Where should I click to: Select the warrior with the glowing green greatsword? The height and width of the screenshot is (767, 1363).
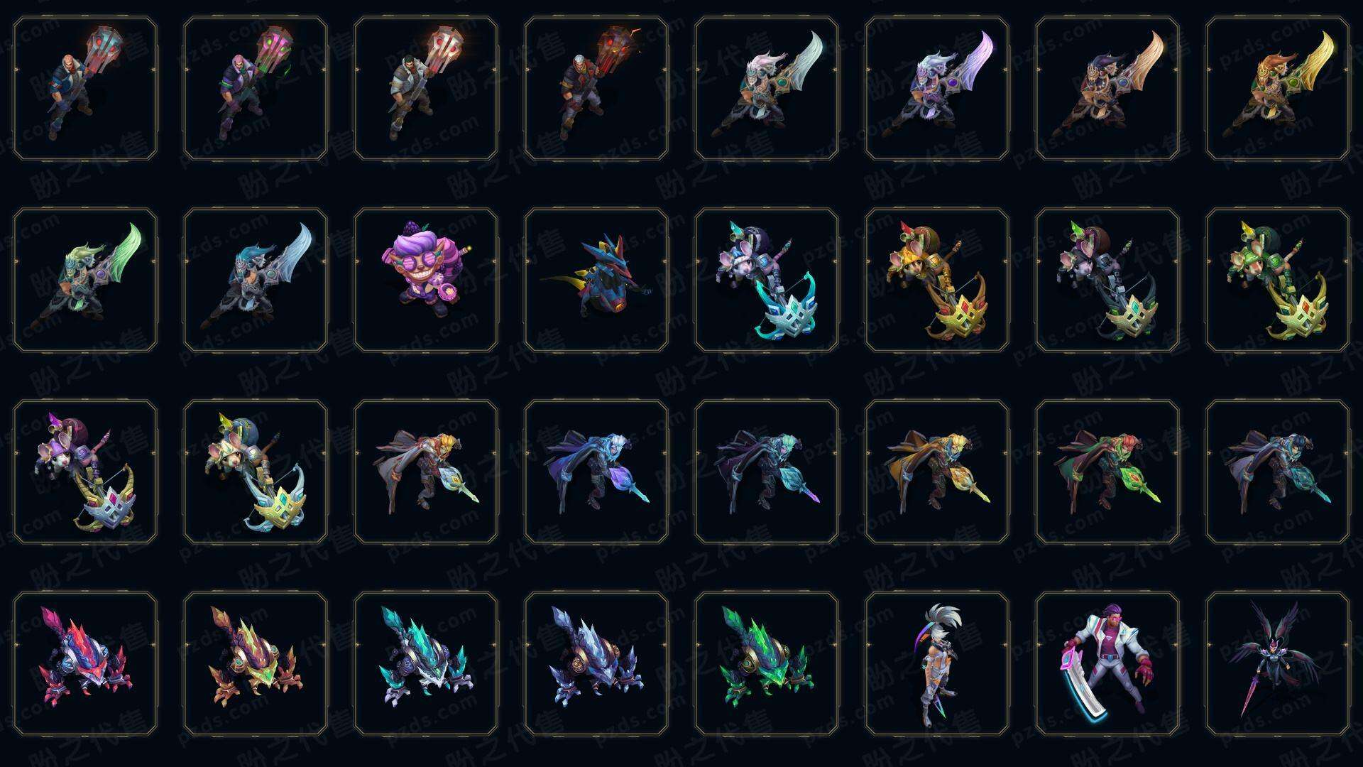(x=85, y=280)
